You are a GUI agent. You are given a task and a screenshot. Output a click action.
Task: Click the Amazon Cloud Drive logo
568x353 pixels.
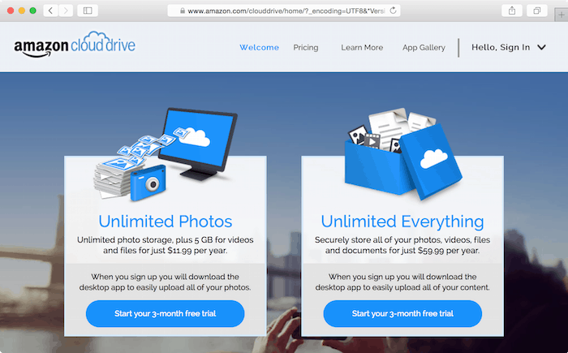pos(75,45)
